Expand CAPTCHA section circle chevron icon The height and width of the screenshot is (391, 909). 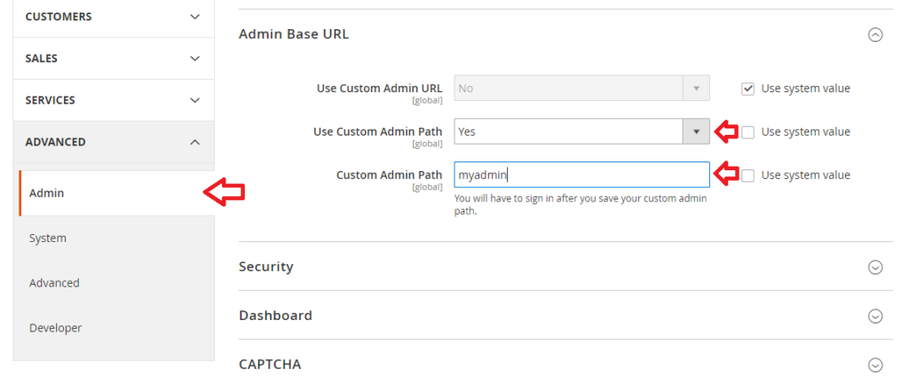pos(874,365)
